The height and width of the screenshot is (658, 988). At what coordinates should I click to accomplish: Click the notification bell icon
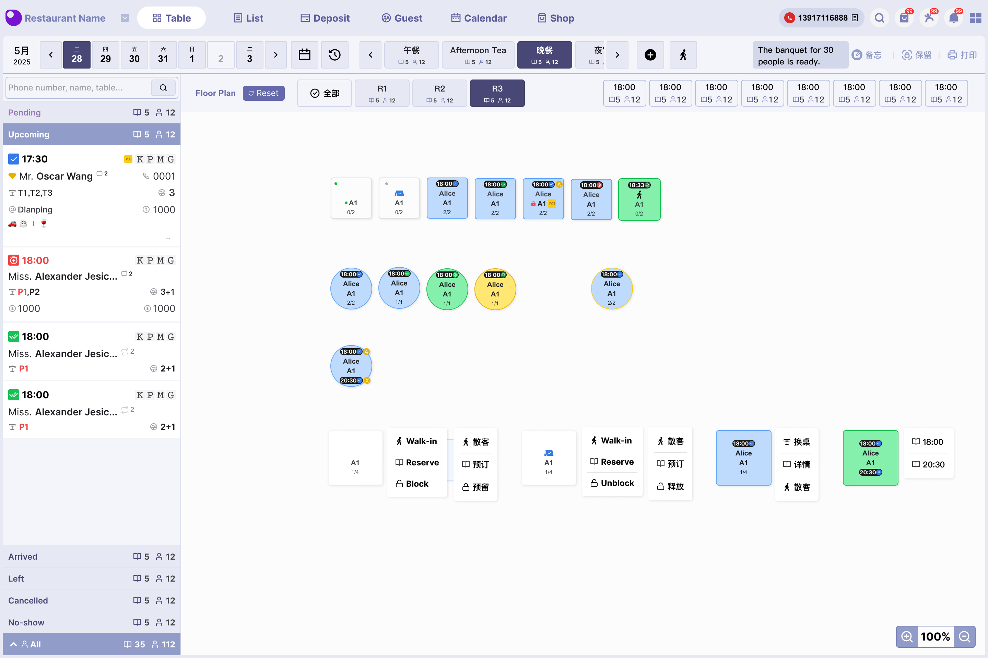click(953, 18)
